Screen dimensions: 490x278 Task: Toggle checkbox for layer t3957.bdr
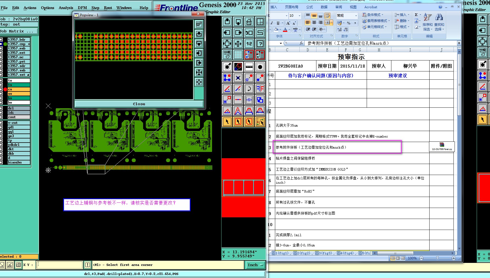[1, 40]
